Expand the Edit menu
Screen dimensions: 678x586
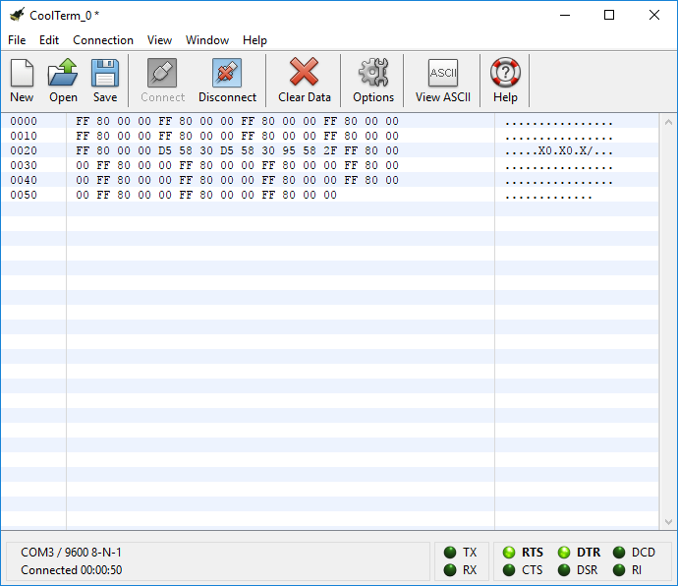pyautogui.click(x=49, y=40)
